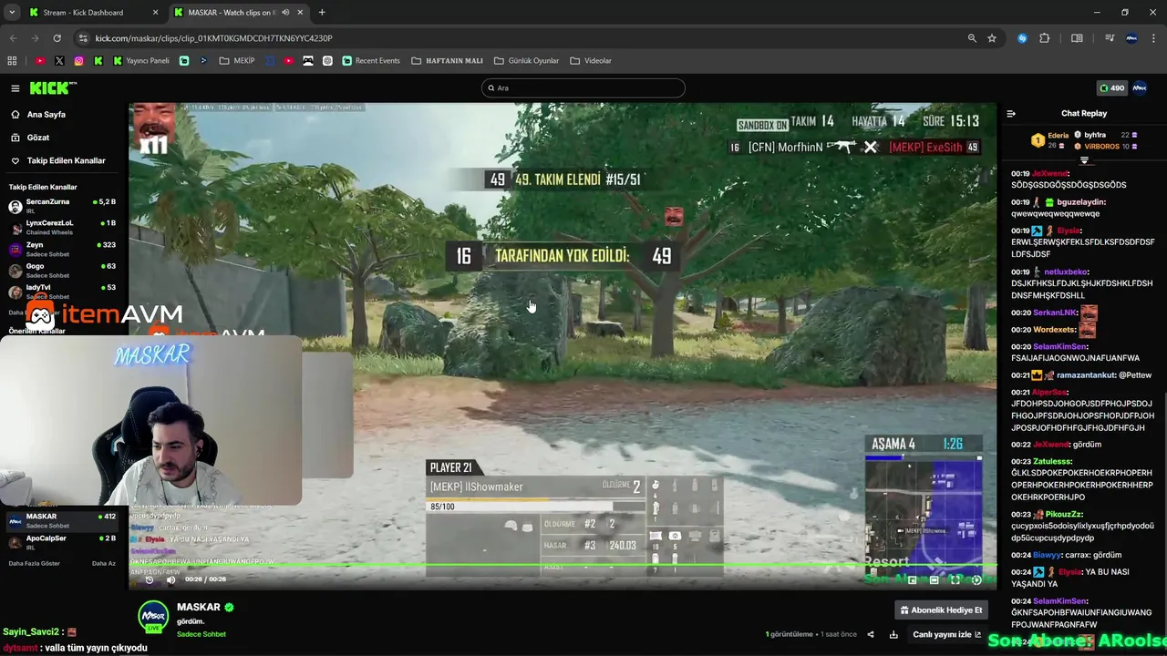This screenshot has width=1167, height=656.
Task: Open the first YouTube bookmark
Action: (x=40, y=61)
